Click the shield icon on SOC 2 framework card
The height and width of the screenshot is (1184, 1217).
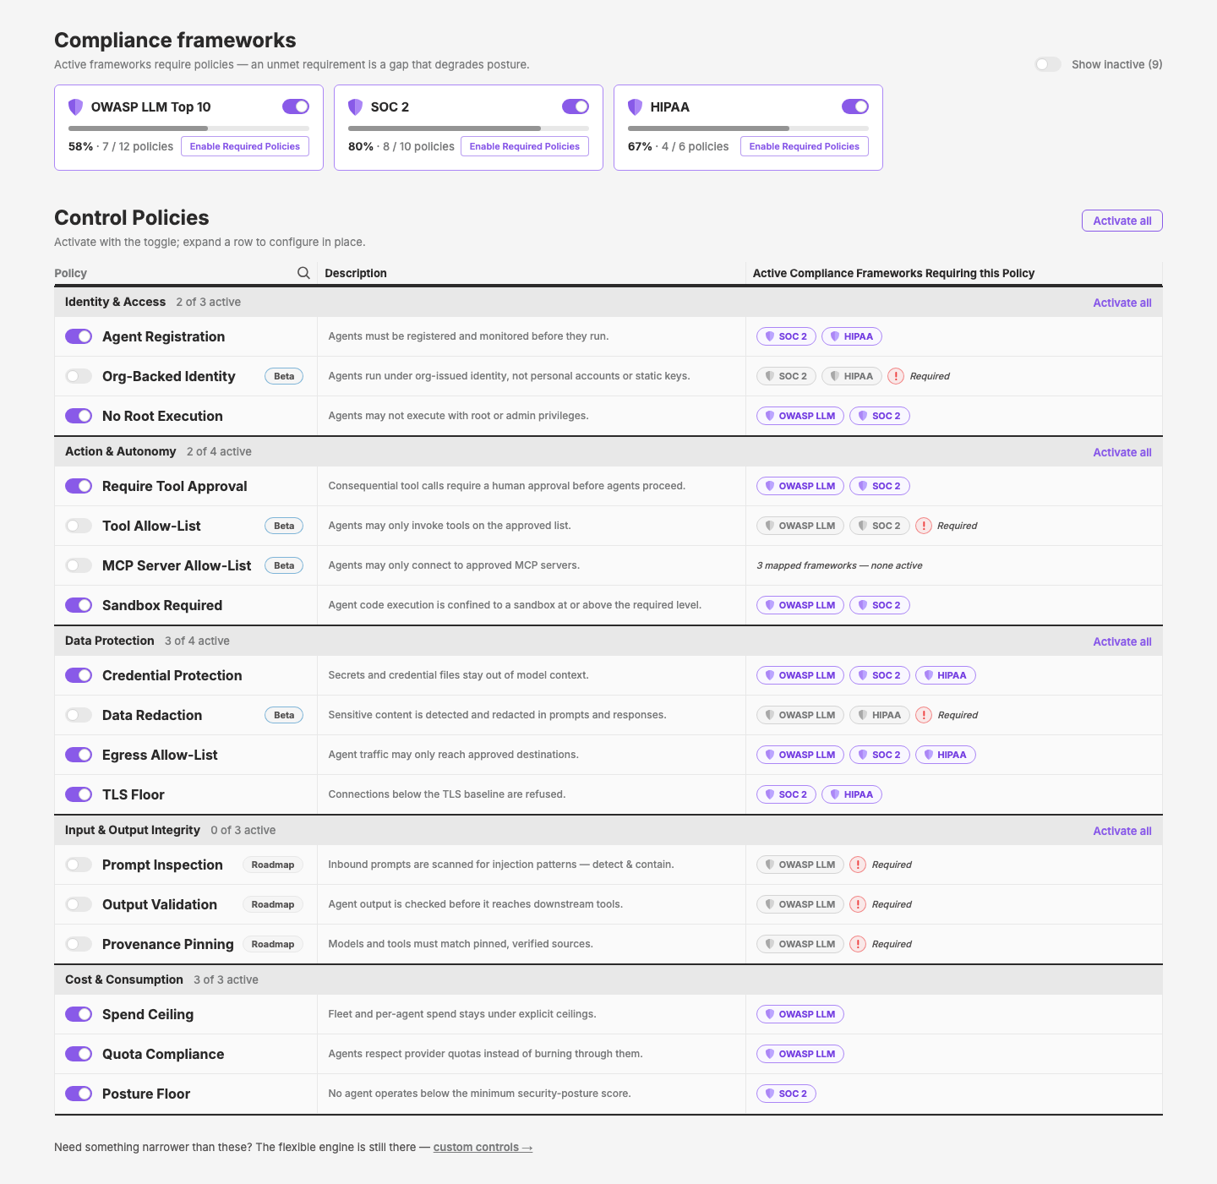pyautogui.click(x=356, y=106)
